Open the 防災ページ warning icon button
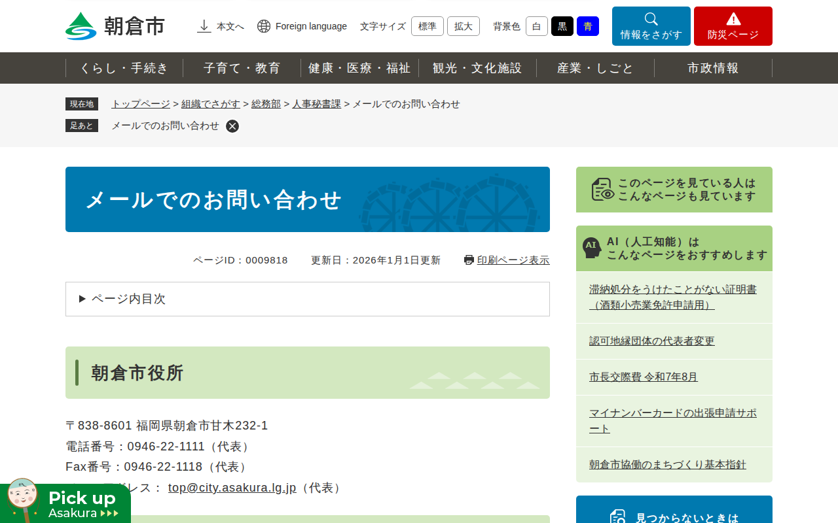 [x=733, y=20]
